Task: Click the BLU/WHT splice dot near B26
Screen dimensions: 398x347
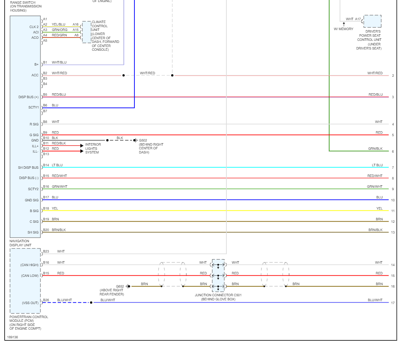Action: (91, 302)
